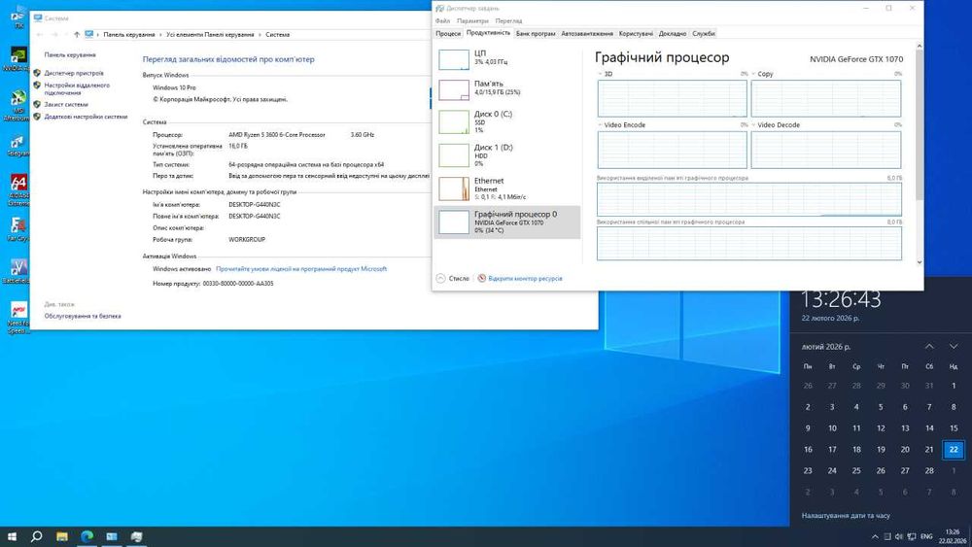Screen dimensions: 972x547
Task: Open Обслуговування та безпека link
Action: click(83, 316)
